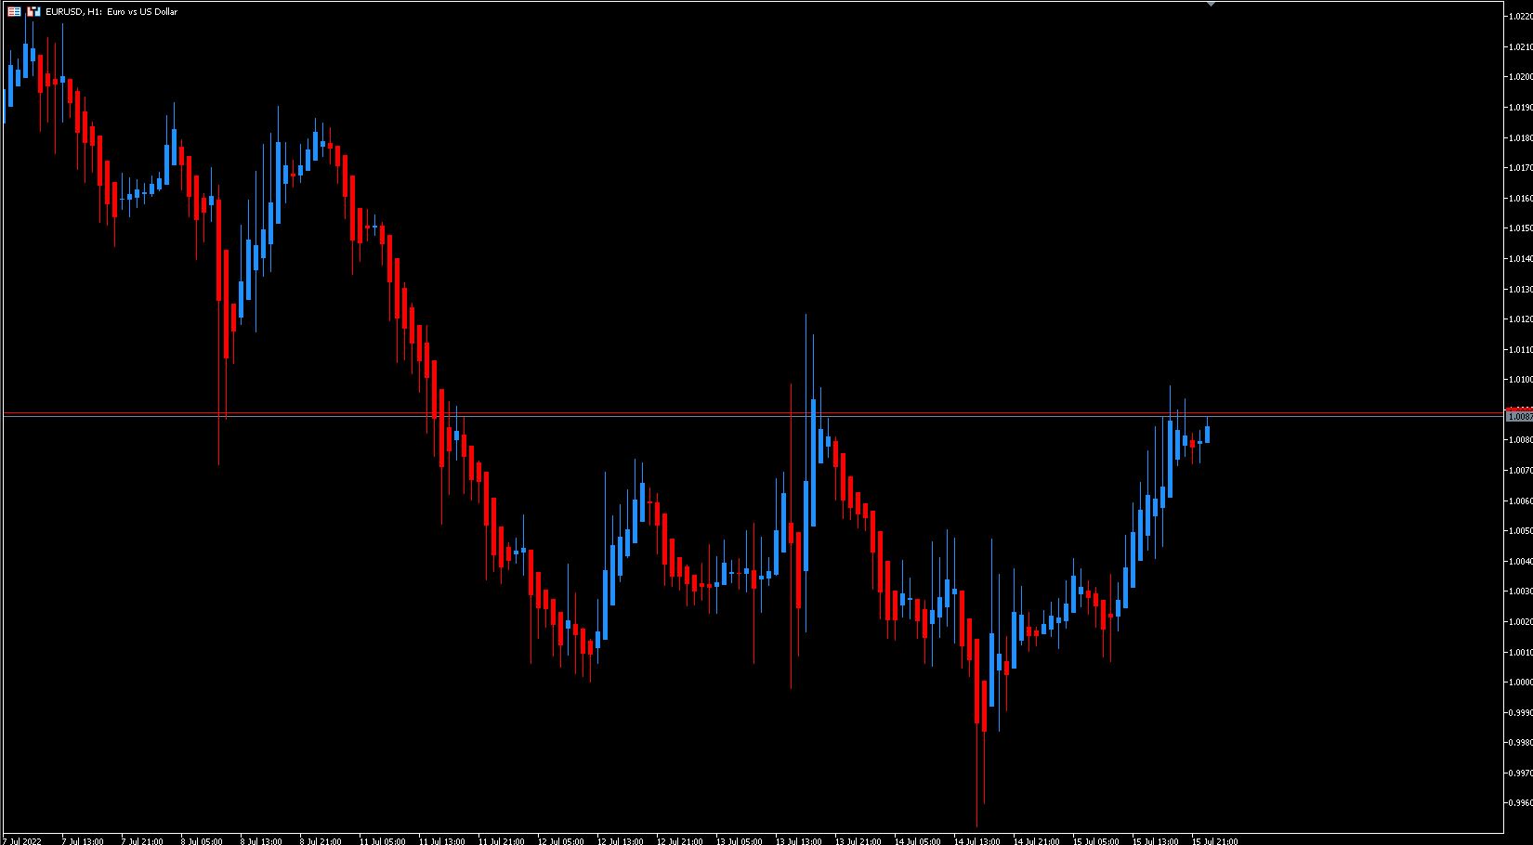The image size is (1533, 845).
Task: Click the 12 Jul 21:00 time label
Action: coord(680,841)
